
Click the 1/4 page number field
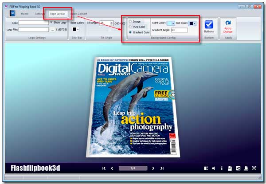click(x=133, y=168)
